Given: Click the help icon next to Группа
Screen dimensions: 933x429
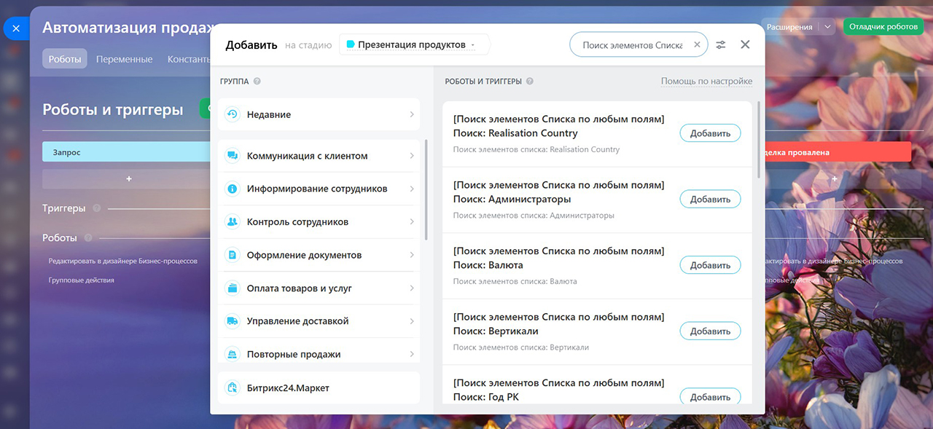Looking at the screenshot, I should point(257,82).
